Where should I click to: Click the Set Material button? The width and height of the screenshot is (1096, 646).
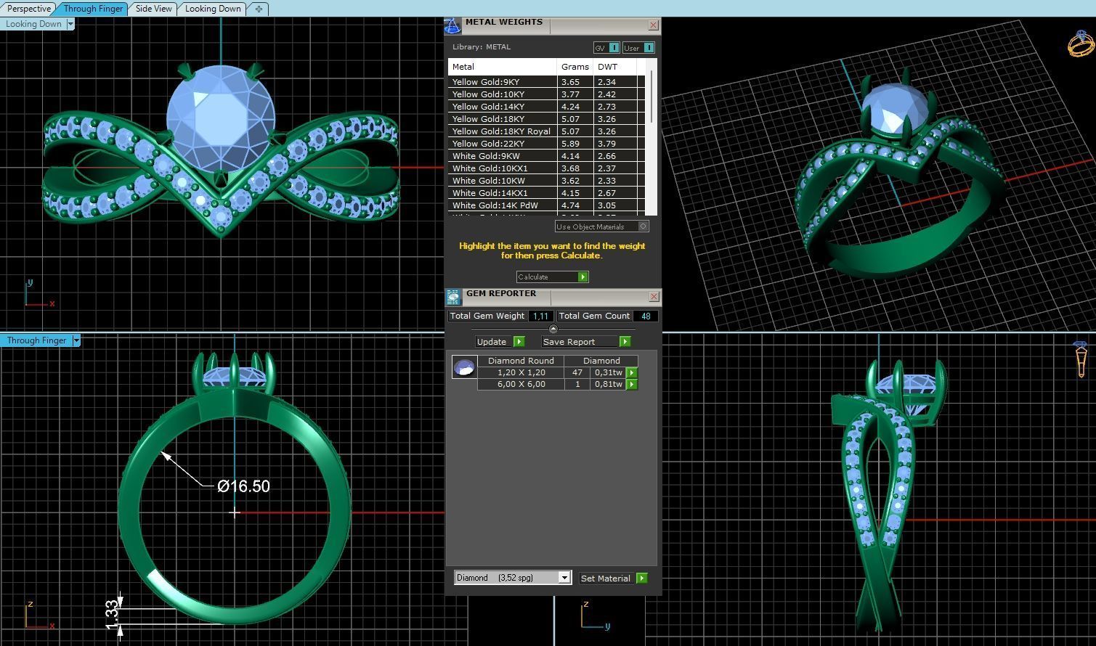(x=613, y=578)
